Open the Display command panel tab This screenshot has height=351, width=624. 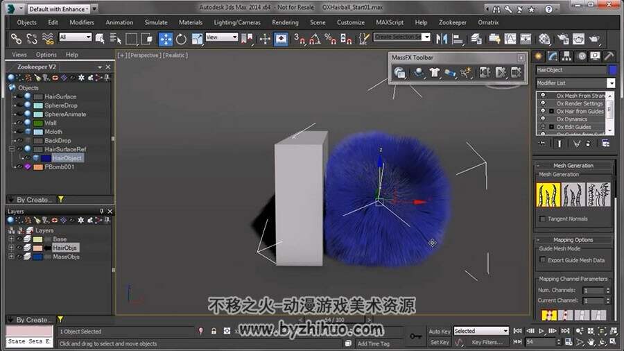(595, 56)
